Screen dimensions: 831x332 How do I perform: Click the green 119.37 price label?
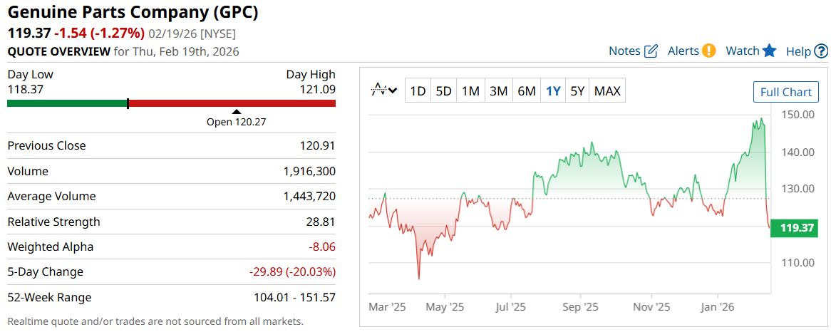[798, 229]
